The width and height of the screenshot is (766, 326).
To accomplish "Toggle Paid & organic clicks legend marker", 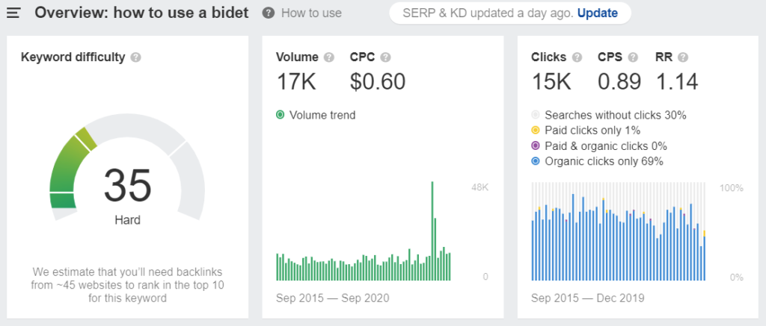I will [536, 145].
